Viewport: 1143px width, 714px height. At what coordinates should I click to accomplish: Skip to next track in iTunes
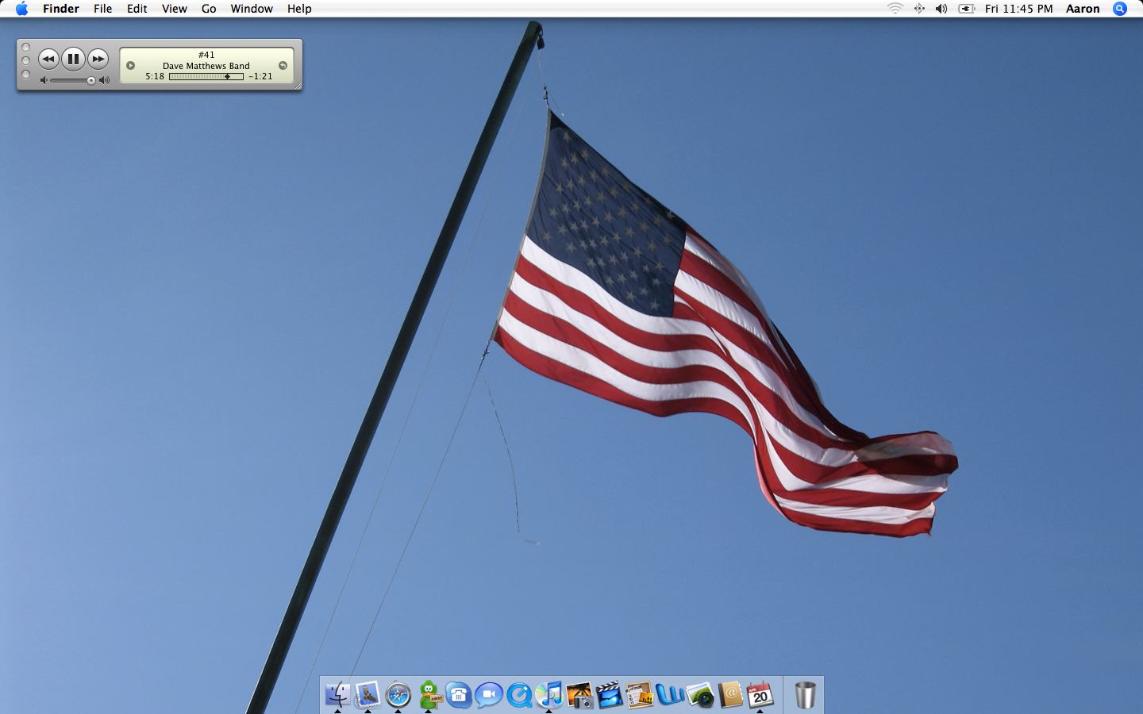pos(98,59)
